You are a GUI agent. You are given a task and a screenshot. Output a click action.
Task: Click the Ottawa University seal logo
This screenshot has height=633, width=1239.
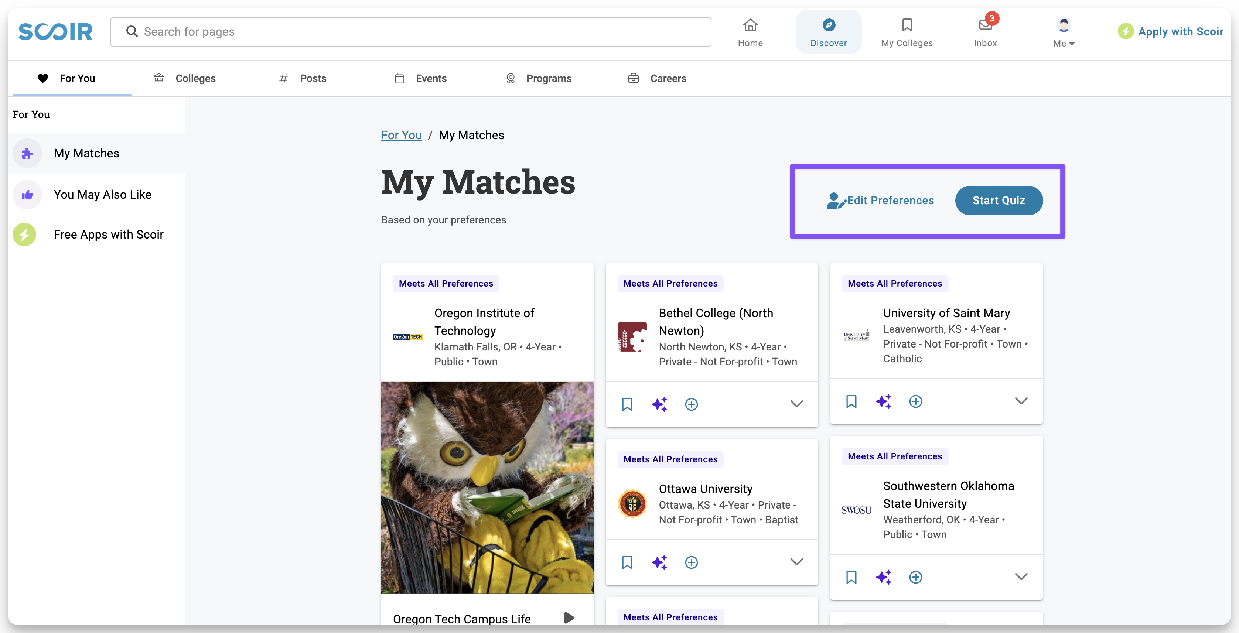click(632, 504)
